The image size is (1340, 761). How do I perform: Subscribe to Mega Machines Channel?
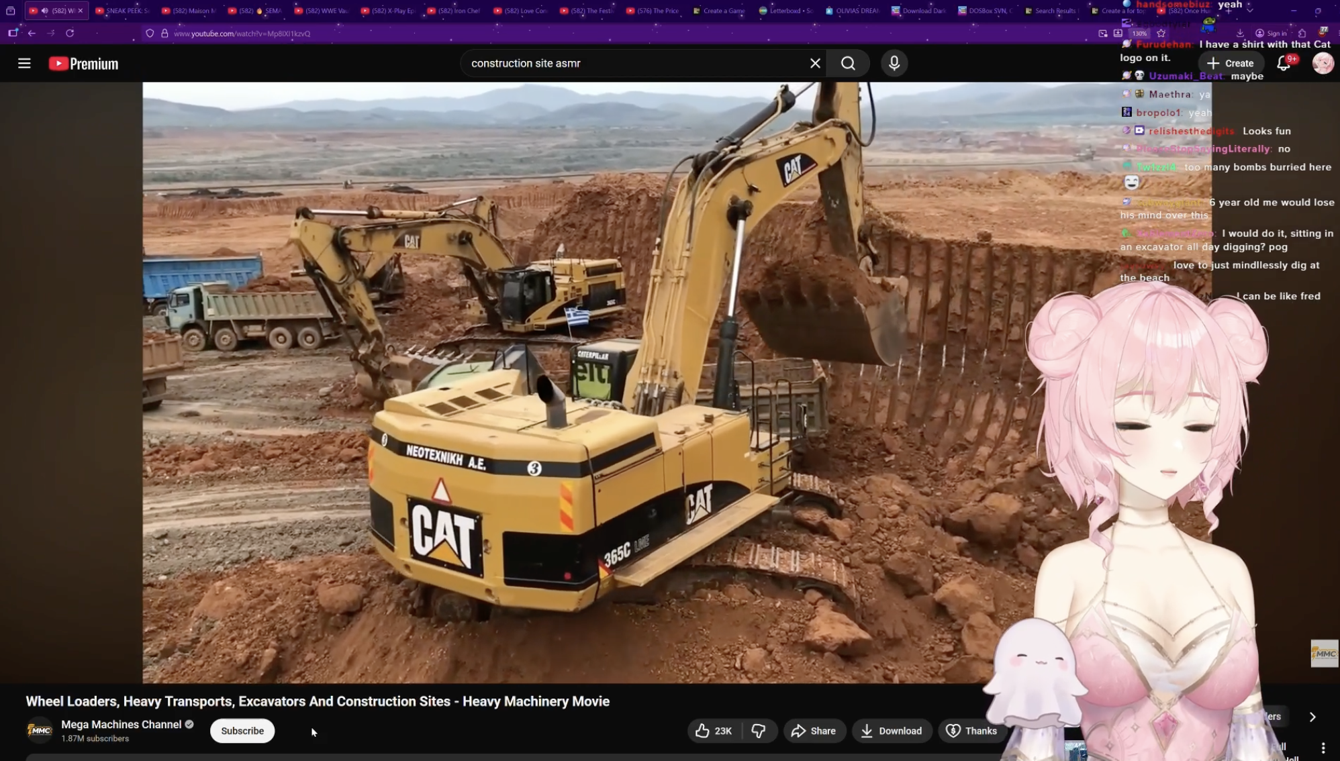[242, 731]
